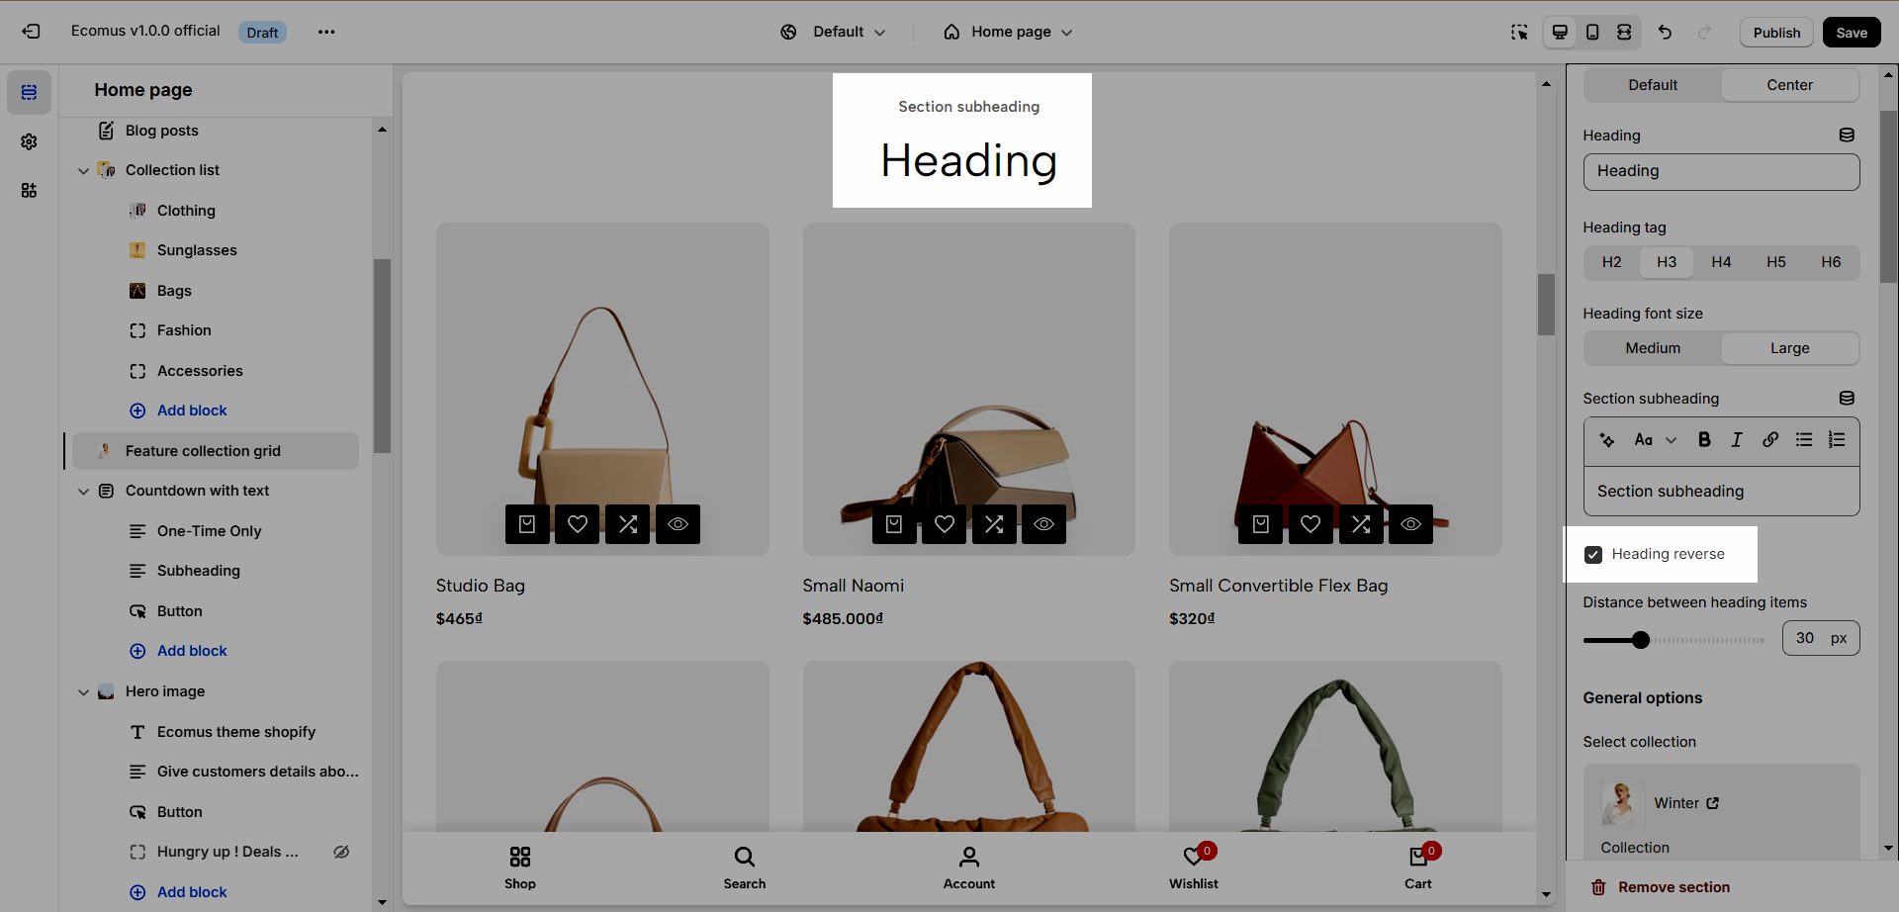Screen dimensions: 1899x912
Task: Insert bulleted list in subheading editor
Action: tap(1804, 440)
